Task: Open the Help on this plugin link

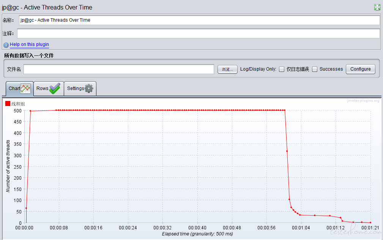Action: (x=29, y=44)
